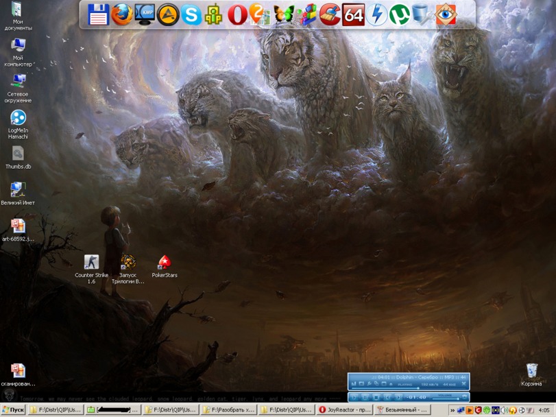This screenshot has height=417, width=556.
Task: Click the wrench settings icon in player
Action: tap(369, 383)
